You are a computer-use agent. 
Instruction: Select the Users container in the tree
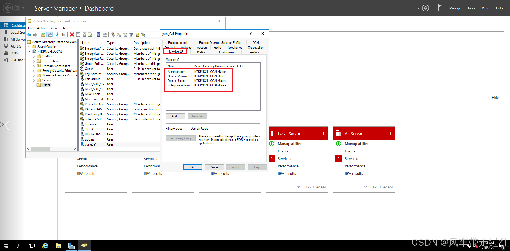click(x=46, y=85)
